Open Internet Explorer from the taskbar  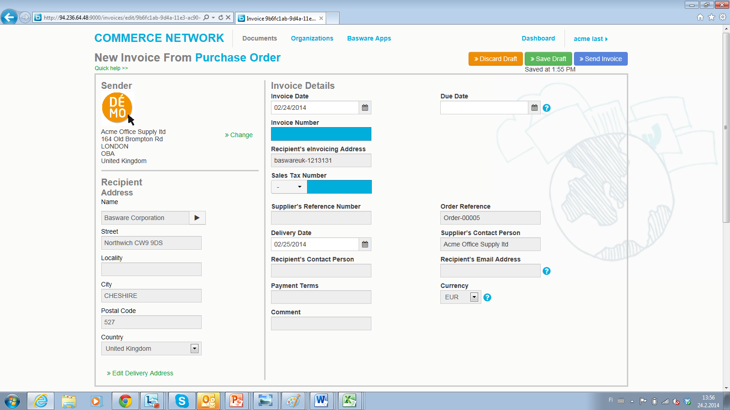[41, 401]
